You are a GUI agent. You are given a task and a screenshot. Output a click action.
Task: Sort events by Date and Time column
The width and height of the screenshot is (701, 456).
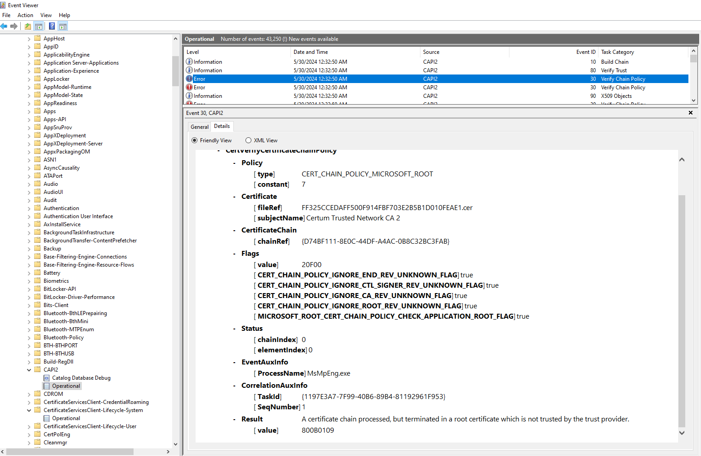point(310,52)
